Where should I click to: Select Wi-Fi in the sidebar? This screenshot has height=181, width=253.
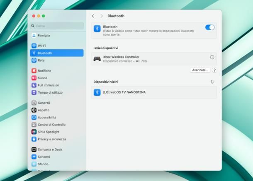coord(57,46)
